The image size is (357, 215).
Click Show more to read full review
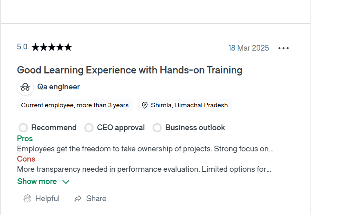click(37, 182)
